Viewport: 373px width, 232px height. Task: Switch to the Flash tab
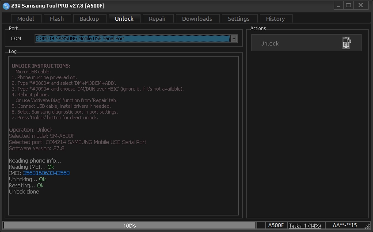[57, 19]
